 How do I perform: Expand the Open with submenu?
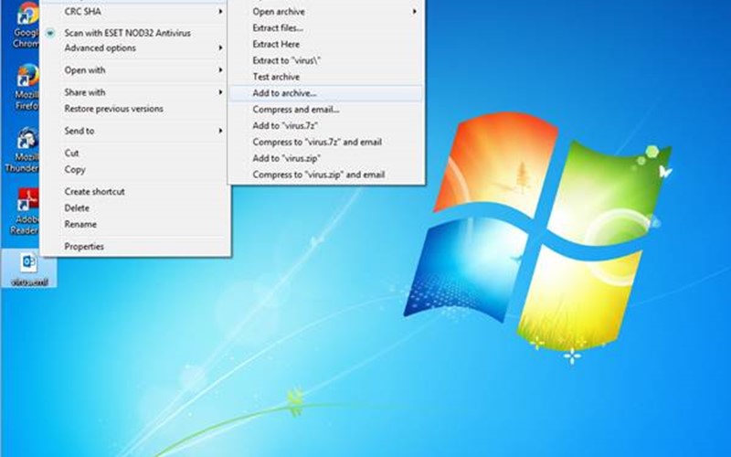pyautogui.click(x=135, y=70)
